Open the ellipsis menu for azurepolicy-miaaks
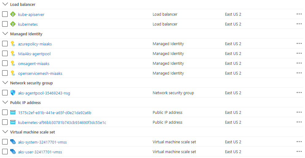The height and width of the screenshot is (158, 305). pyautogui.click(x=299, y=44)
